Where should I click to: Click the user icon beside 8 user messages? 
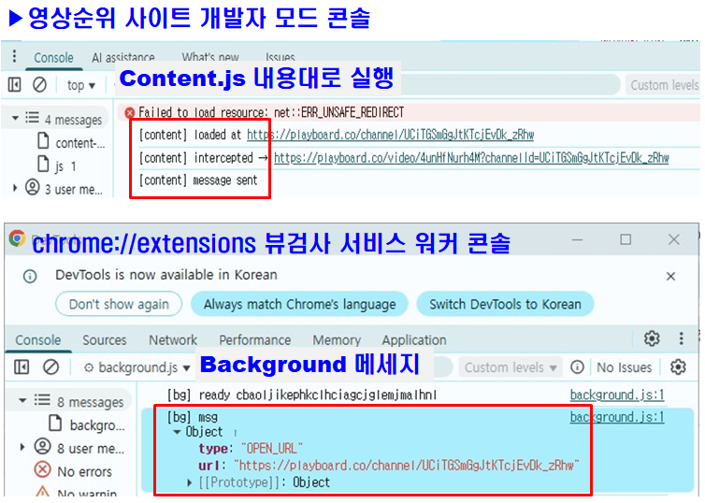pyautogui.click(x=42, y=446)
